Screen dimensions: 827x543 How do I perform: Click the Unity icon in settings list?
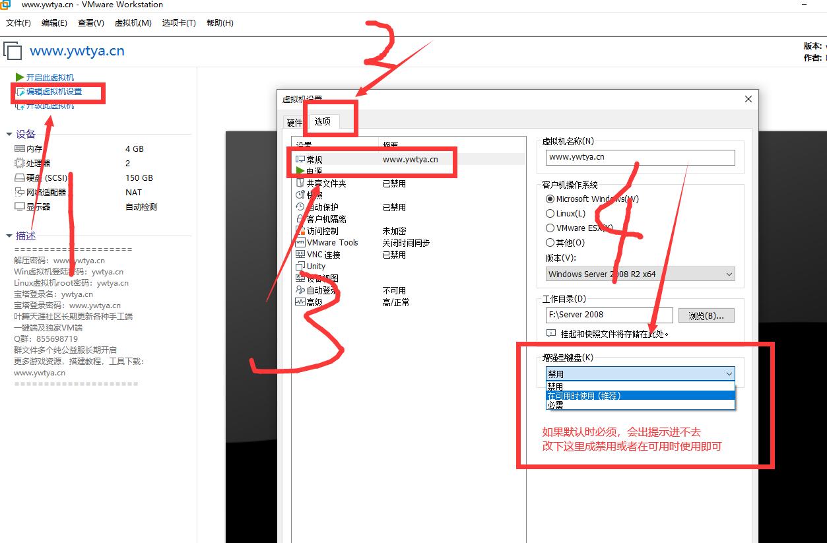coord(300,267)
